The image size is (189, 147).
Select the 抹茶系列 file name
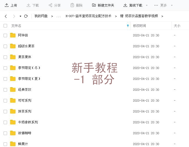(x=25, y=111)
